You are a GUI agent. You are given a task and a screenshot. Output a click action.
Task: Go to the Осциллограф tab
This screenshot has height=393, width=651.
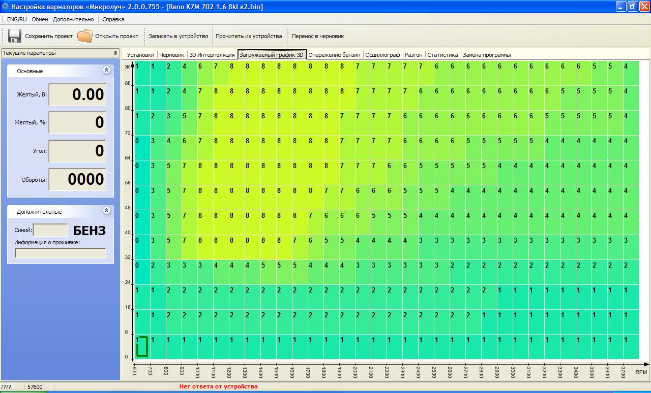tap(382, 55)
